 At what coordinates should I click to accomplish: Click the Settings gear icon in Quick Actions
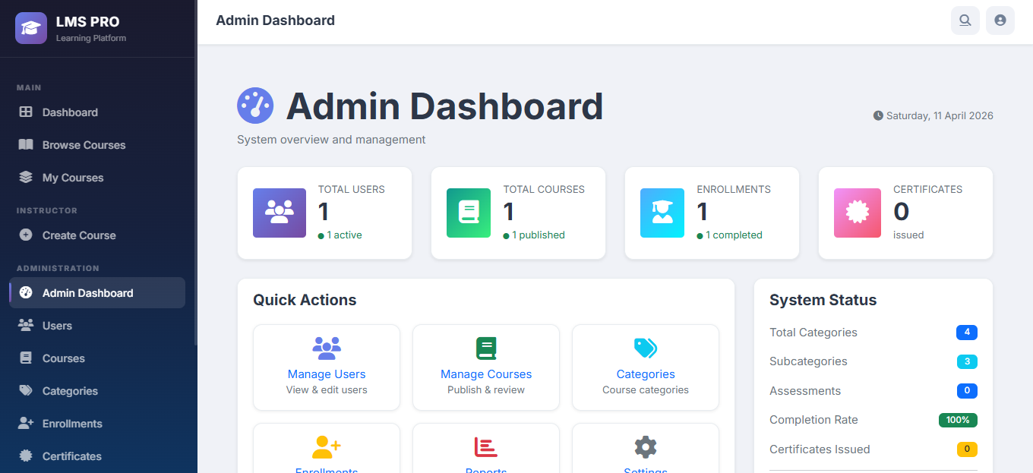[646, 447]
